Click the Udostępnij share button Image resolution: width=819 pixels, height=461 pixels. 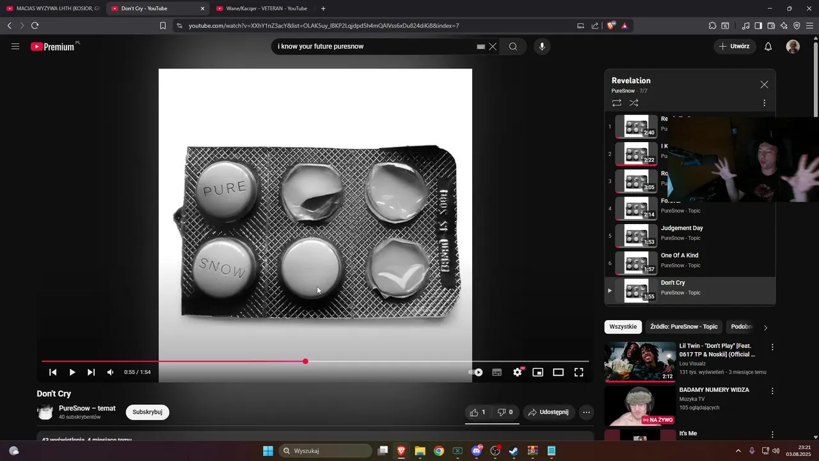(548, 412)
